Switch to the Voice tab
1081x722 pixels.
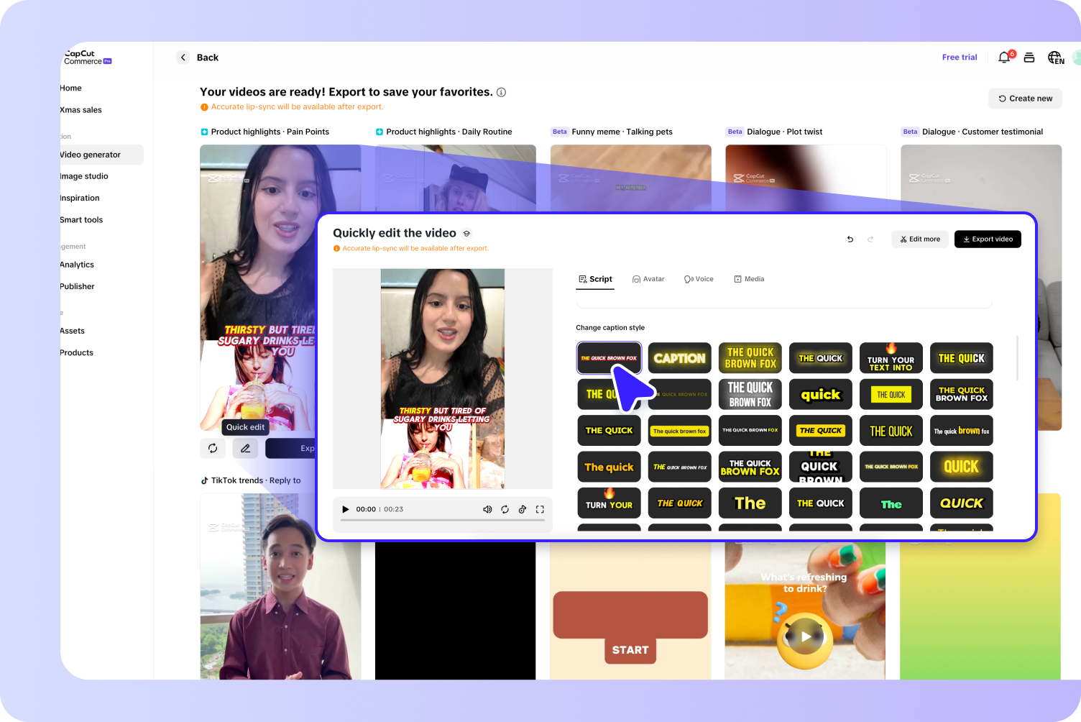coord(699,279)
